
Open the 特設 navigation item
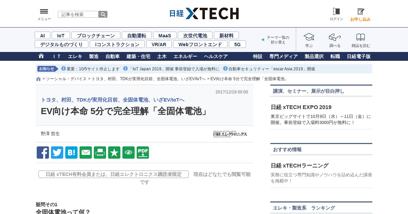tap(258, 56)
